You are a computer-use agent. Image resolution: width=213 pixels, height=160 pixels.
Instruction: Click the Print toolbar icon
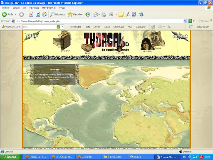[x=104, y=14]
